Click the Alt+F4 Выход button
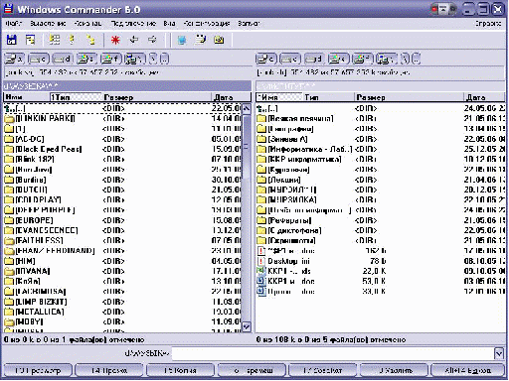Image resolution: width=509 pixels, height=381 pixels. coord(467,370)
